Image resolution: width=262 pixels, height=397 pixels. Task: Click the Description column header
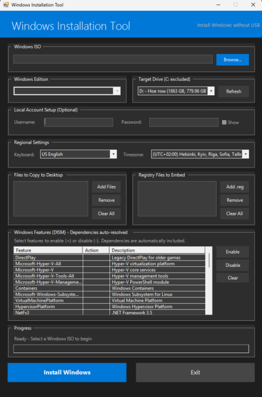pos(157,250)
